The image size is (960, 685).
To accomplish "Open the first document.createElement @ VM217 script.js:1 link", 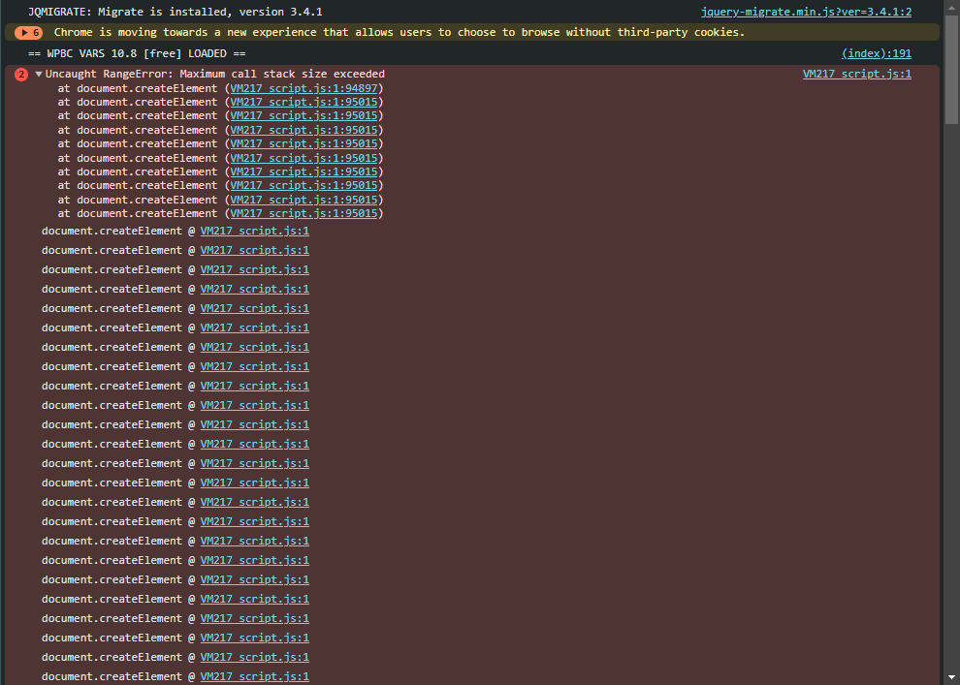I will [x=254, y=232].
